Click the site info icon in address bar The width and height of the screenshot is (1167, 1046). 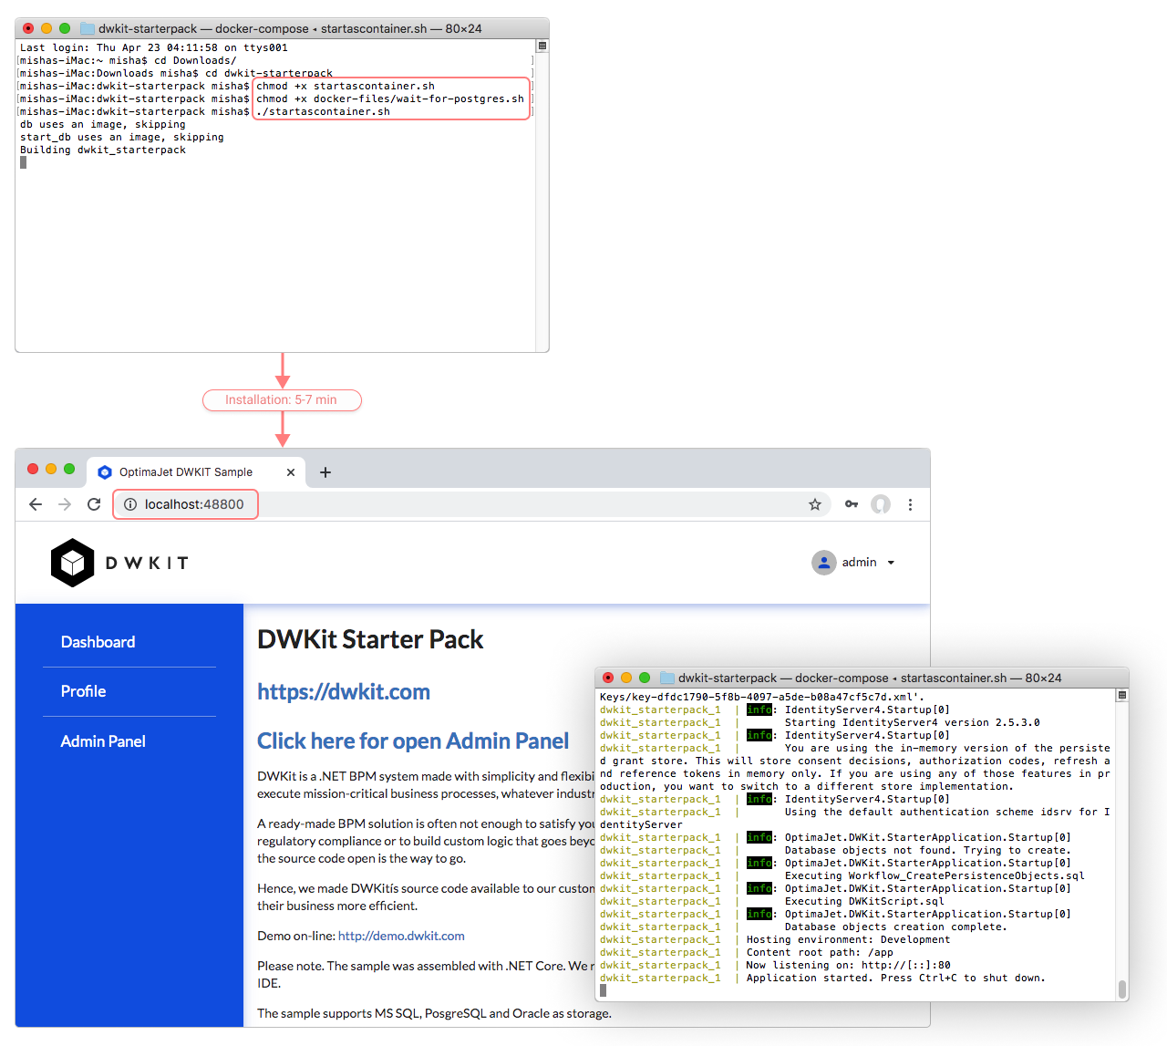tap(130, 504)
